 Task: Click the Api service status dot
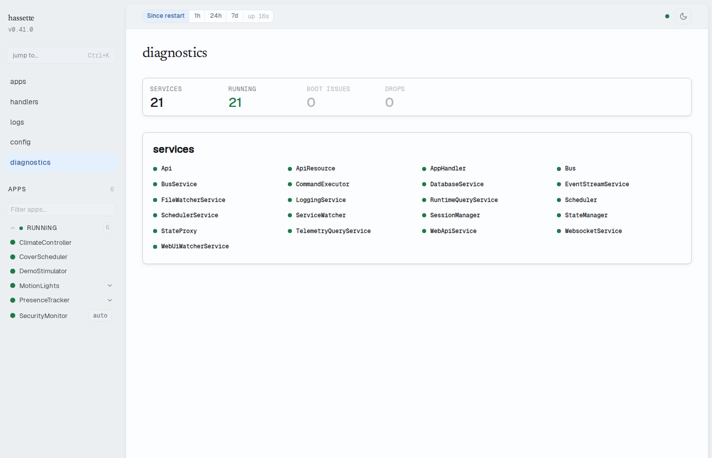(155, 169)
